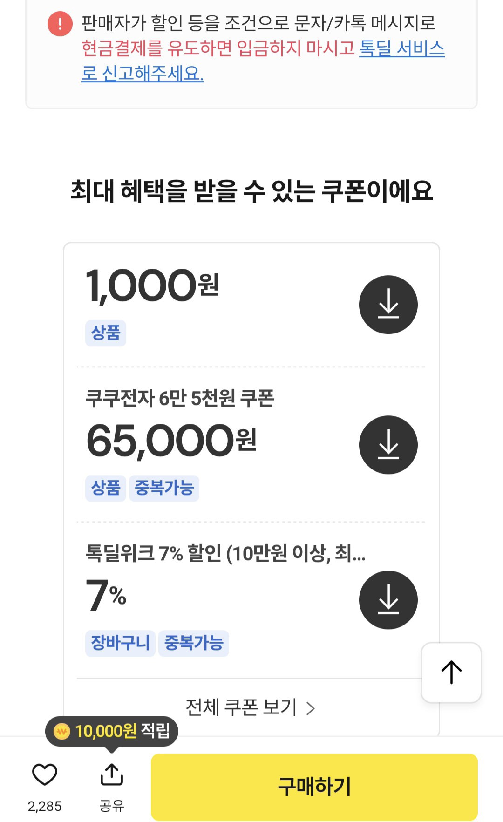This screenshot has width=503, height=822.
Task: Tap the 65,000원 coupon amount
Action: pos(171,441)
